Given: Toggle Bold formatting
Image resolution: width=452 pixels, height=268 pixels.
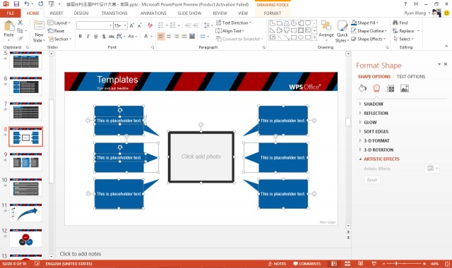Looking at the screenshot, I should click(x=80, y=36).
